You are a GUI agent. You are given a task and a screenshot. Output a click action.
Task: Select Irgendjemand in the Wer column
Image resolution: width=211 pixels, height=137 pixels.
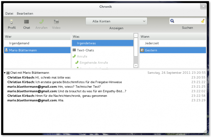click(x=19, y=43)
